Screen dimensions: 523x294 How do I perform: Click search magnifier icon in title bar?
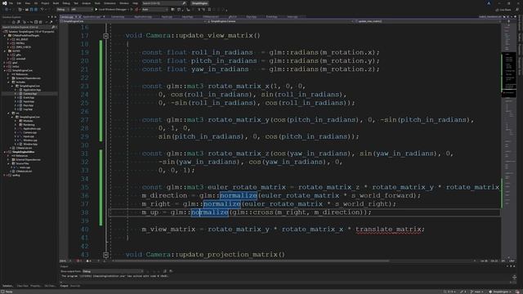click(x=184, y=3)
